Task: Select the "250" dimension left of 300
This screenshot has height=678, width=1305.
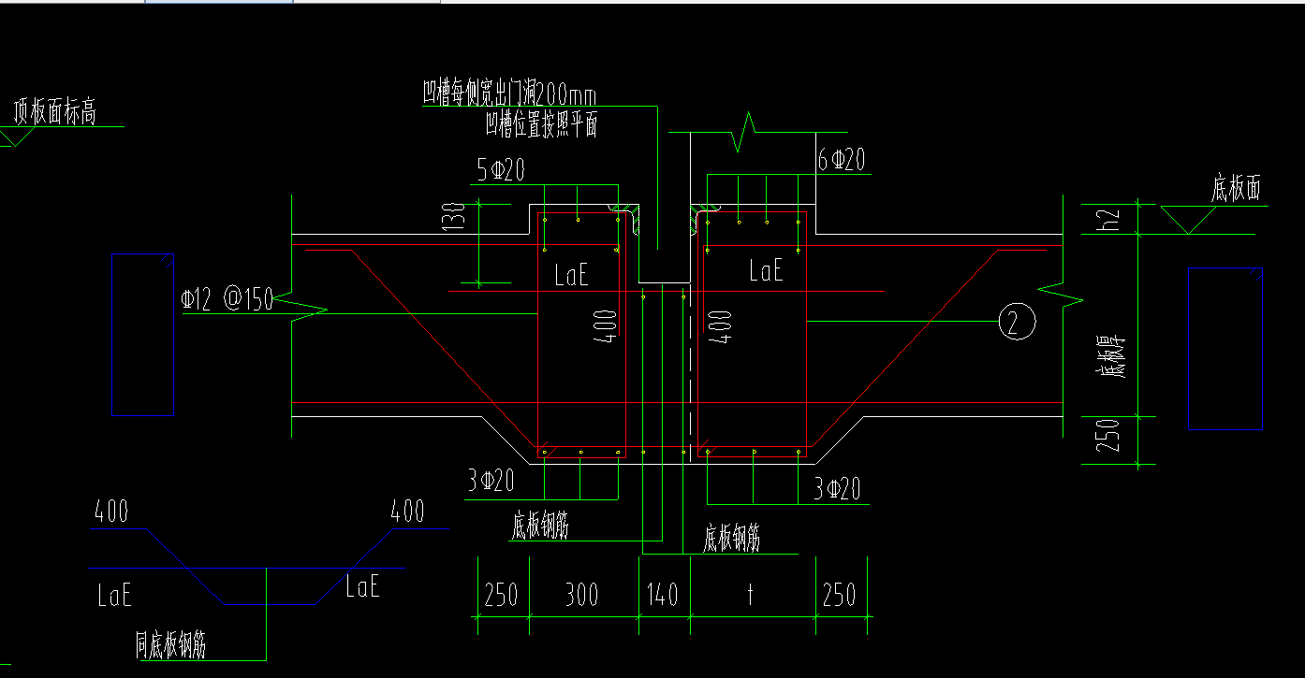Action: 502,596
